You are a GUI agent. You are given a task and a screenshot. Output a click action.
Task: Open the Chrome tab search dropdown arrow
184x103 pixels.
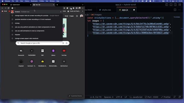click(x=83, y=5)
